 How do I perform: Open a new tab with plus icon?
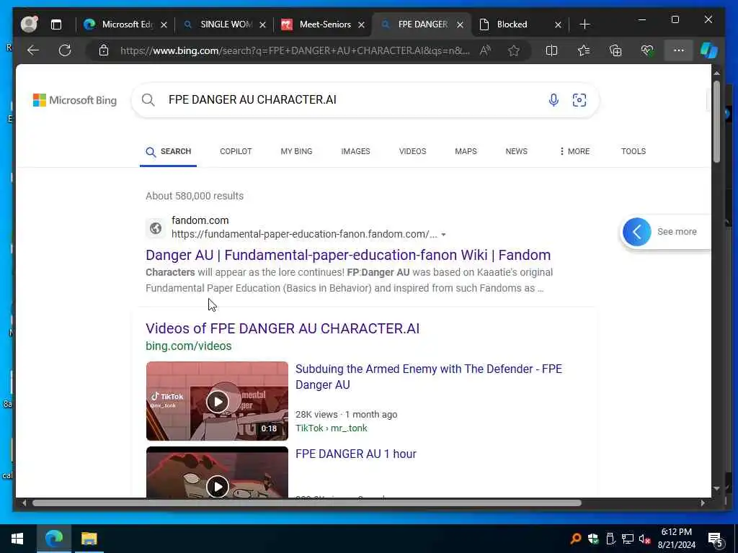[584, 24]
